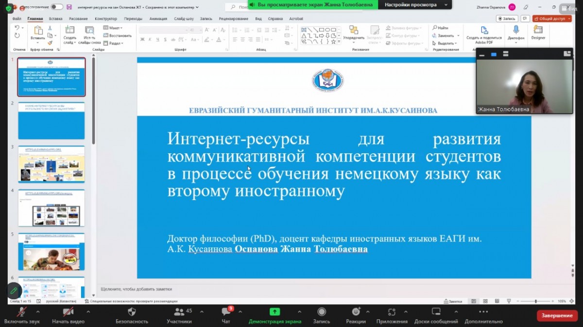This screenshot has height=327, width=583.
Task: Select slide 3 thumbnail
Action: (x=51, y=164)
